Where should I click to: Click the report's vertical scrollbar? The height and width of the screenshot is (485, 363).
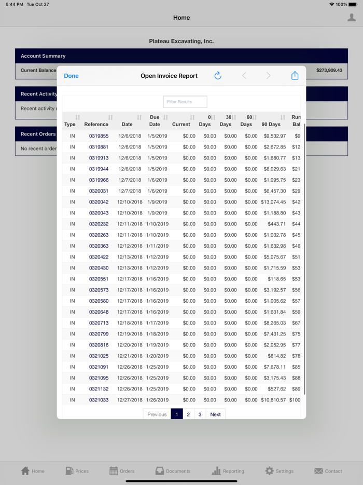[304, 259]
